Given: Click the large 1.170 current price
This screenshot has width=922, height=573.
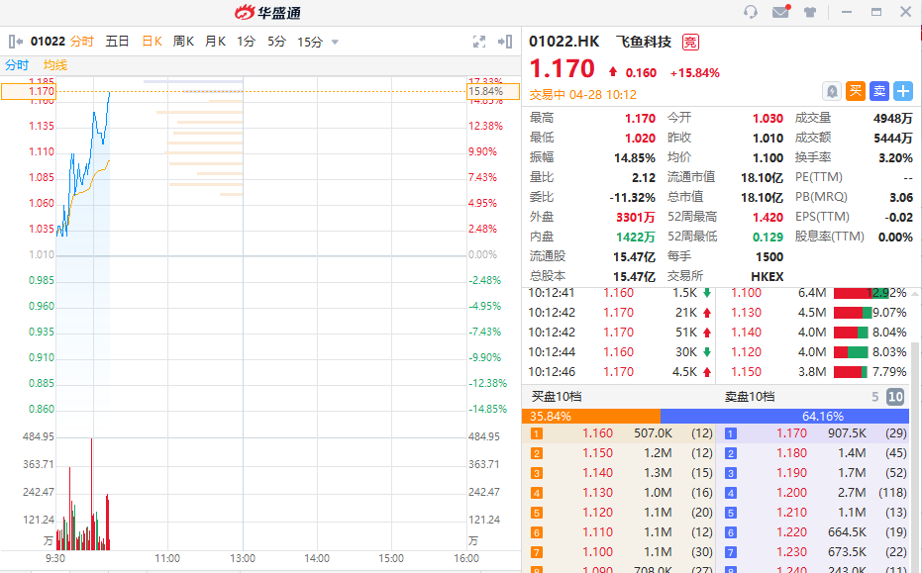Looking at the screenshot, I should tap(563, 68).
